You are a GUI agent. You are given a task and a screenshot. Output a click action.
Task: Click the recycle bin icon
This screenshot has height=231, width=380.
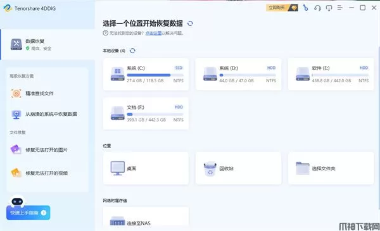(210, 169)
